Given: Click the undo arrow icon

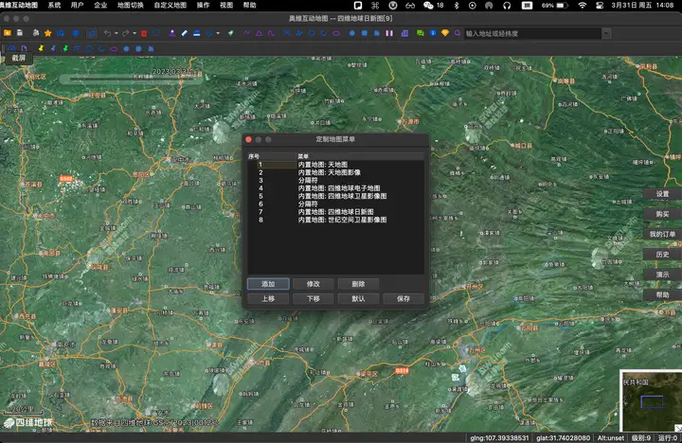Looking at the screenshot, I should [107, 33].
